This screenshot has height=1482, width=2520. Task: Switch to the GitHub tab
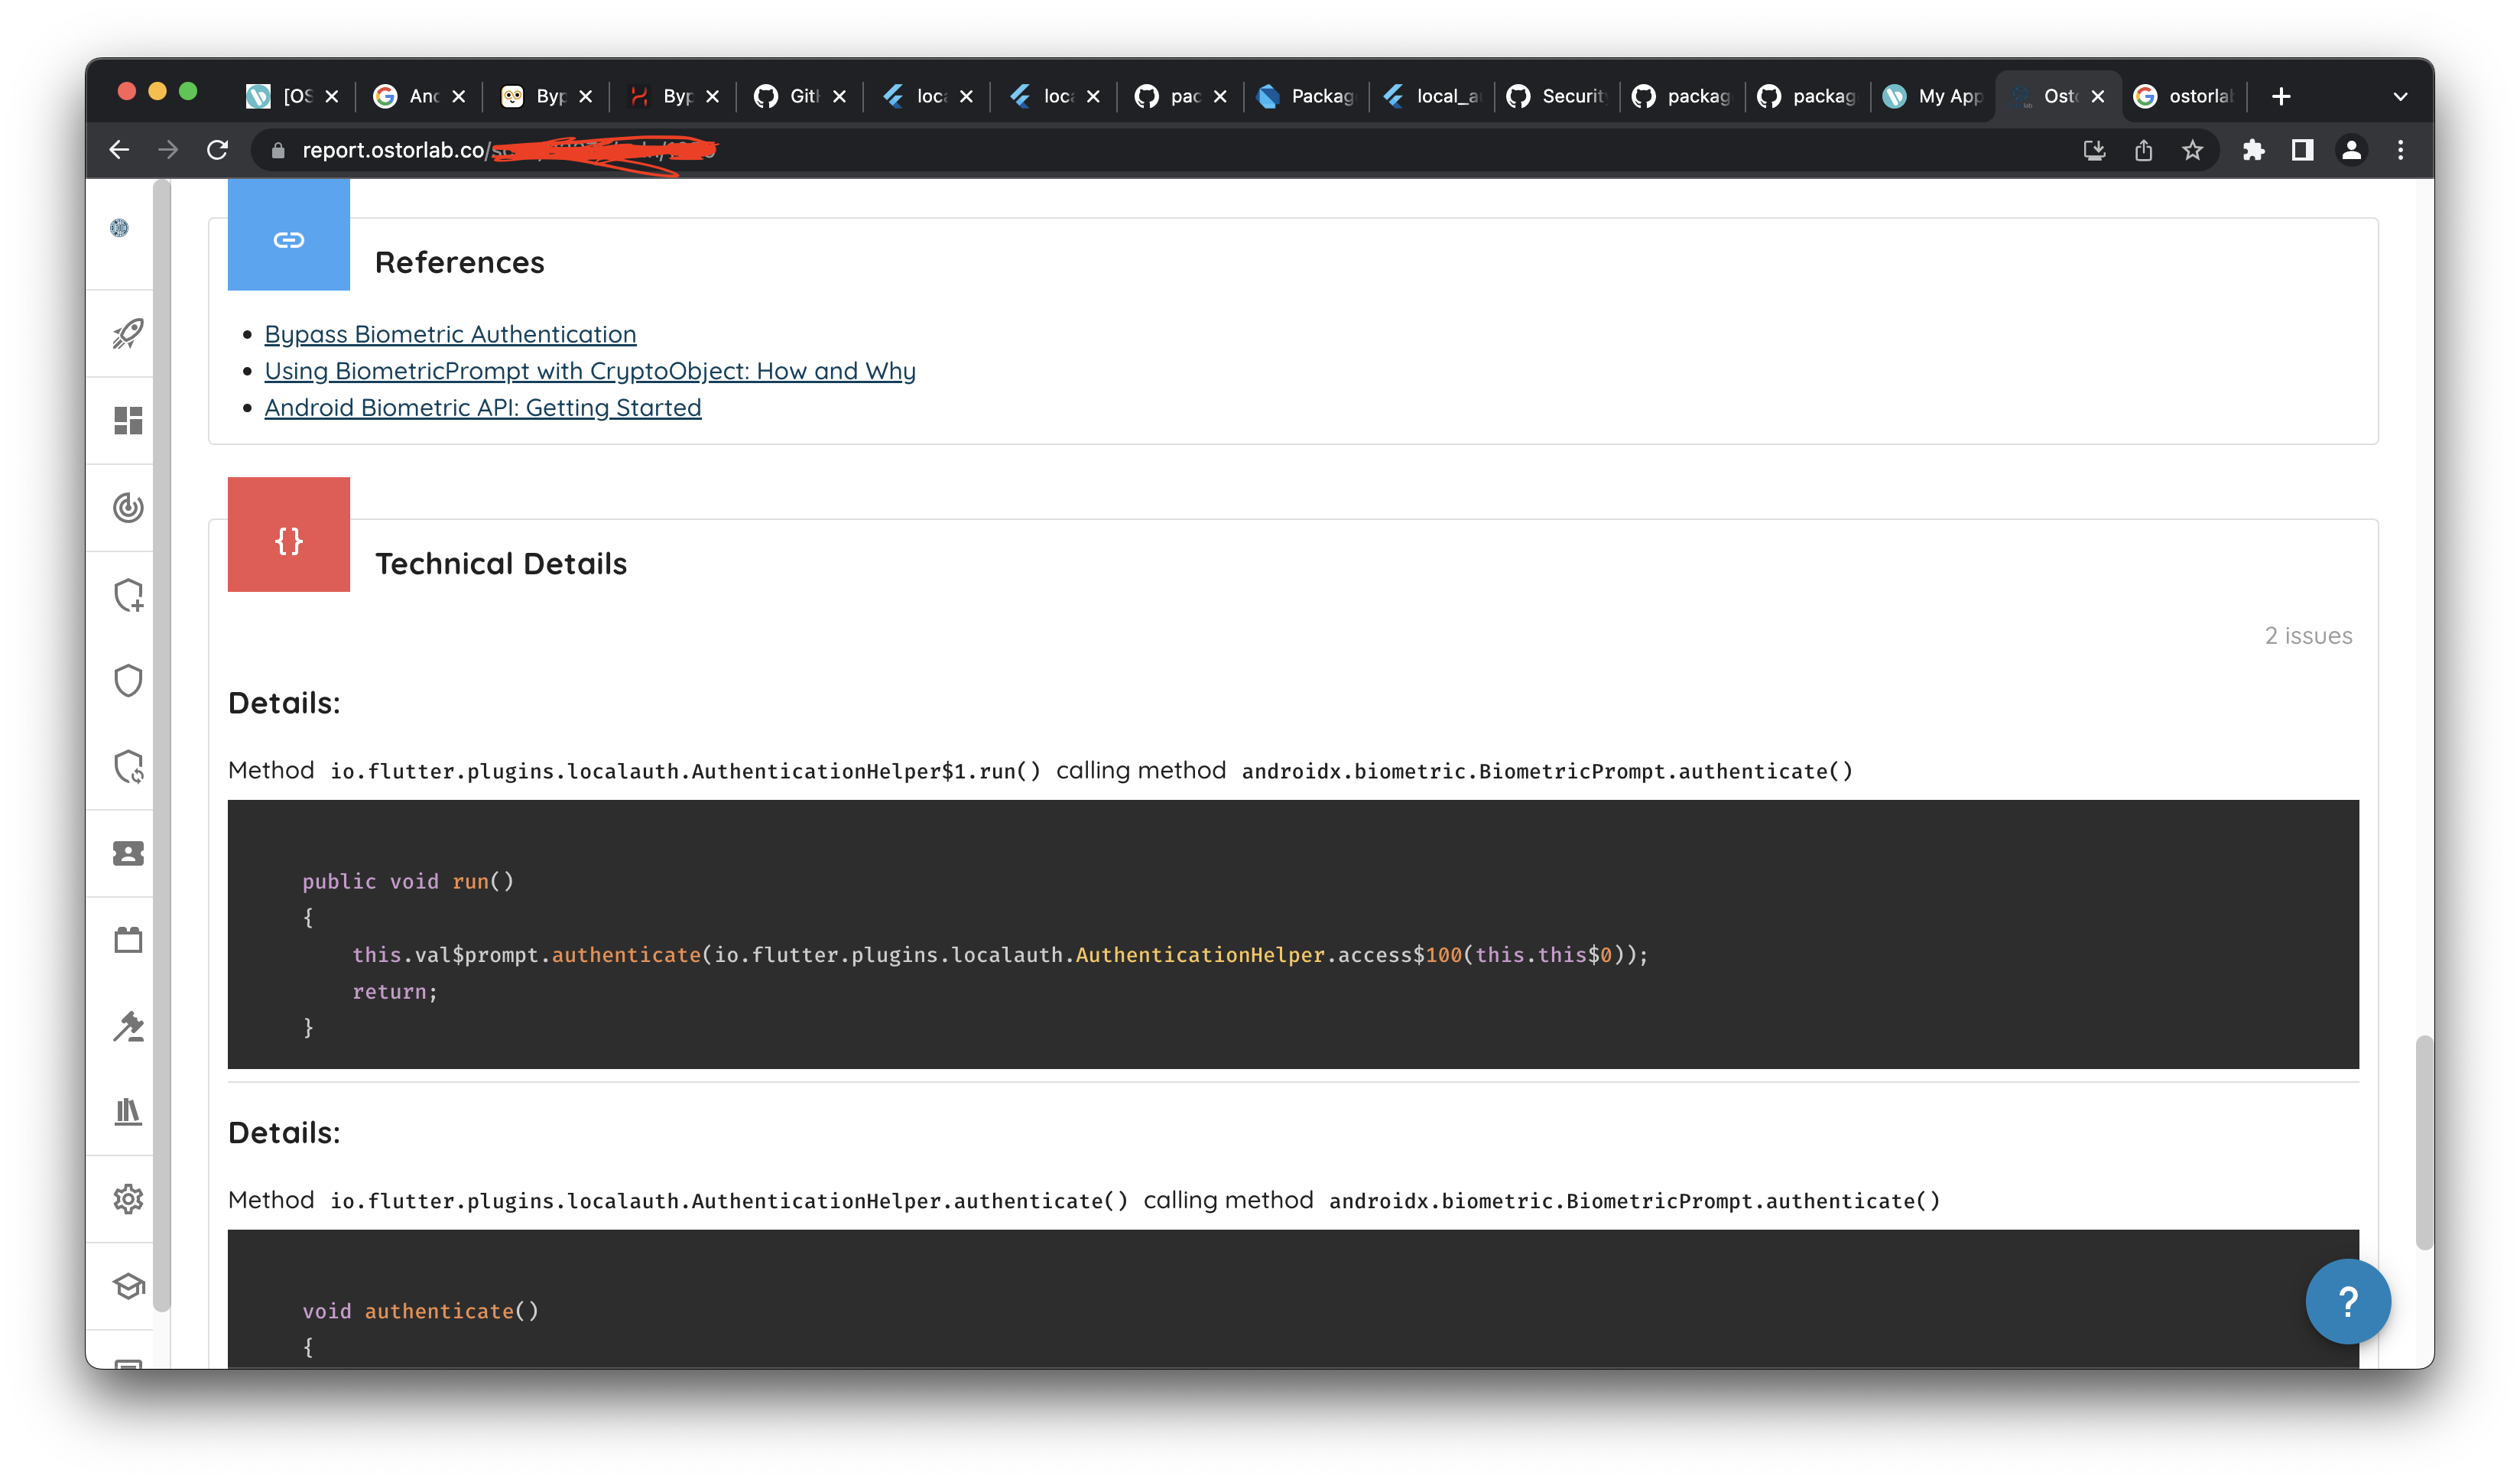[x=788, y=96]
